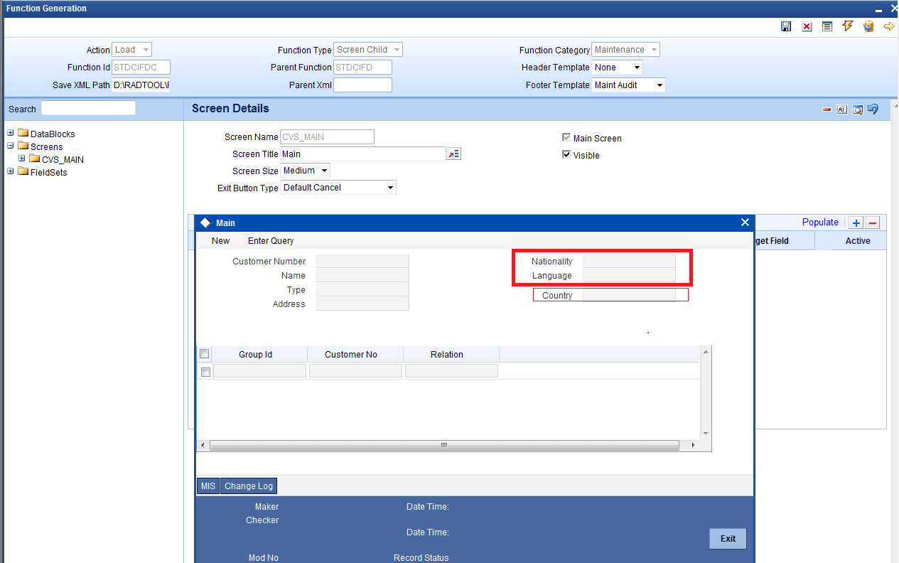Click the 'AI' rename icon in Screen Details header
This screenshot has width=899, height=563.
pyautogui.click(x=842, y=109)
